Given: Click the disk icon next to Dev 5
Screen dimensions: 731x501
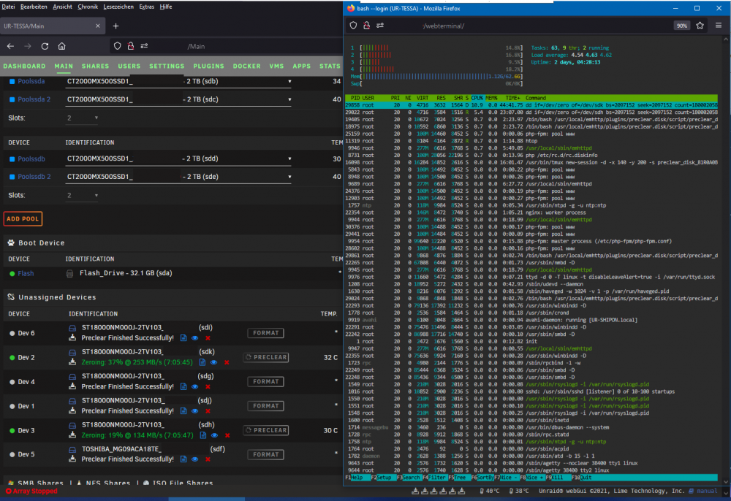Looking at the screenshot, I should pyautogui.click(x=72, y=450).
